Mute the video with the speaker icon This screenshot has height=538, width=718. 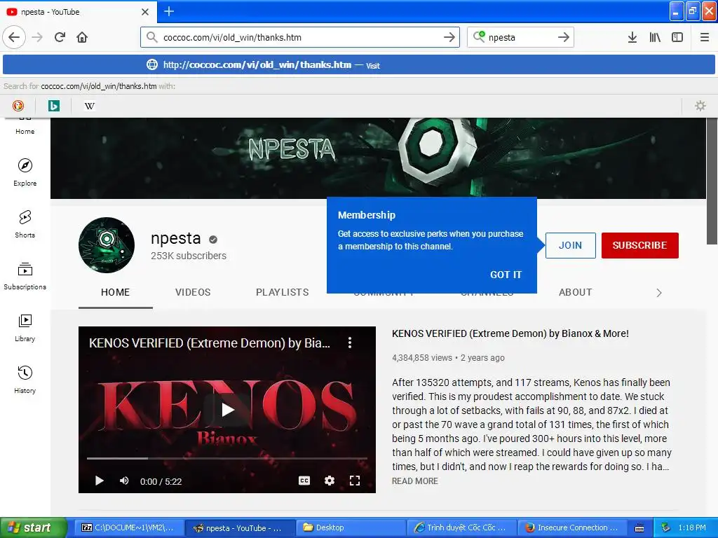[x=124, y=481]
